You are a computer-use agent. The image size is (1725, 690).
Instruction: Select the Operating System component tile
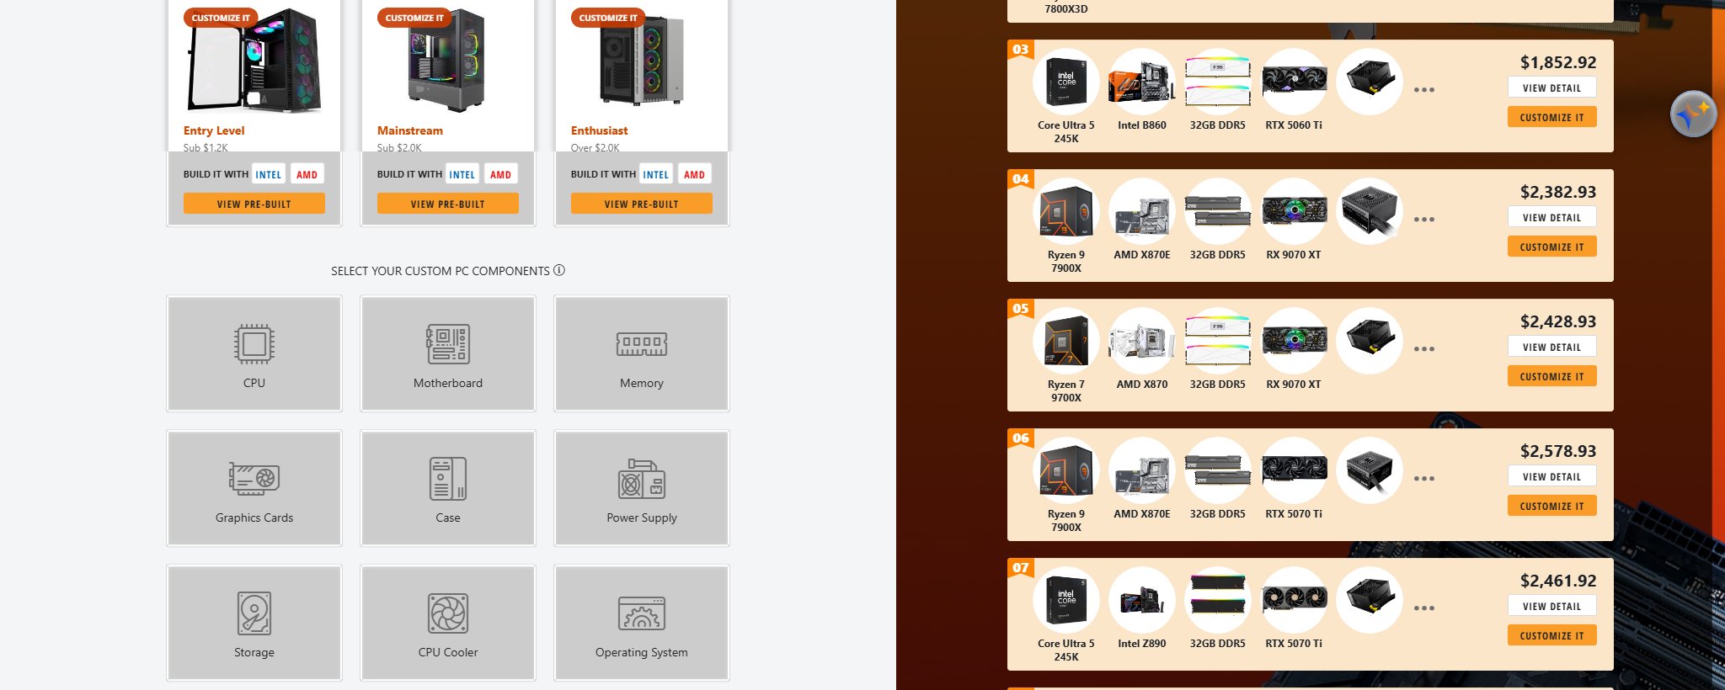pyautogui.click(x=642, y=623)
